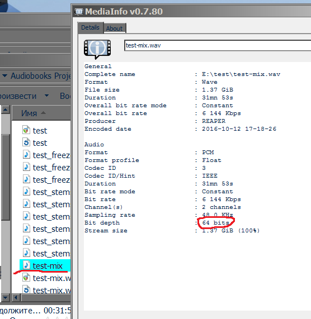
Task: Click the audio icon of the fifth test_stem file
Action: [26, 241]
